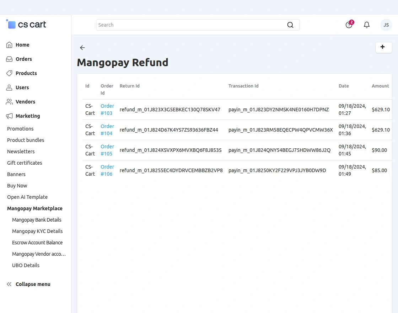398x313 pixels.
Task: Click the Marketing megaphone icon
Action: (9, 116)
